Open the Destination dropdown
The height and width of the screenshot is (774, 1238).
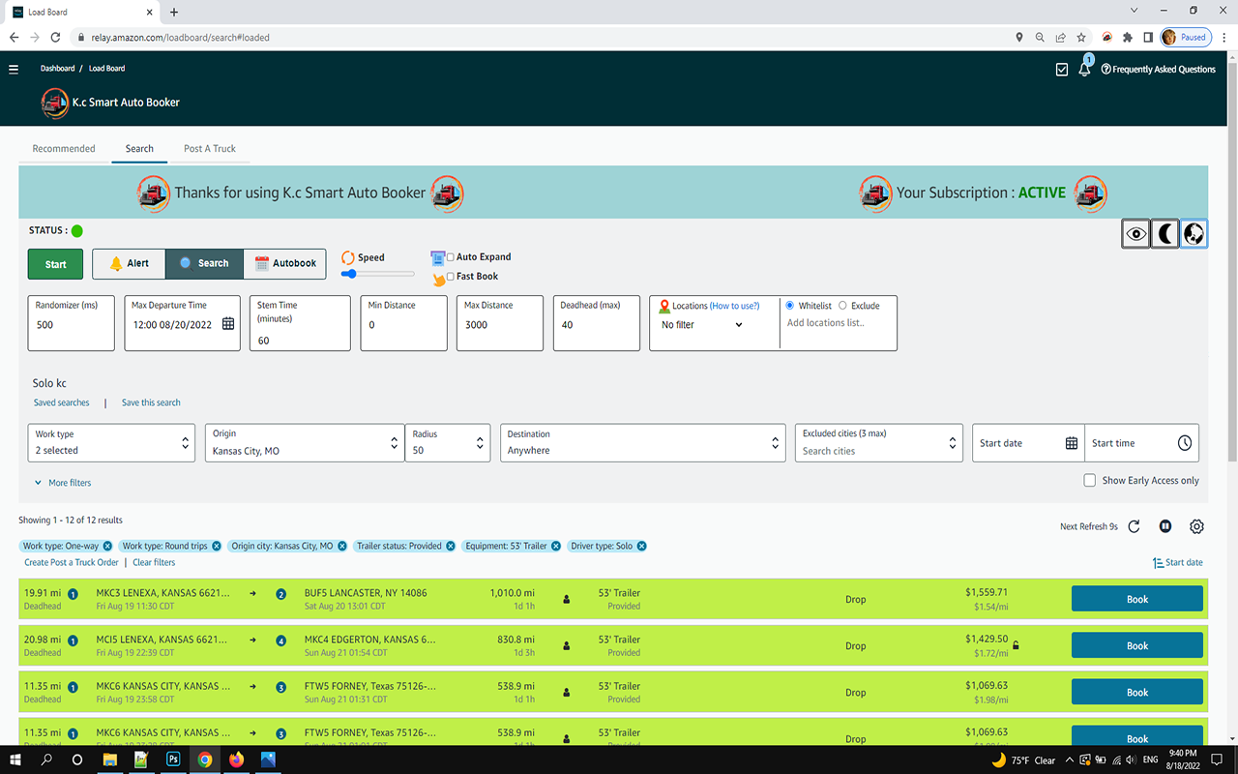pos(643,443)
